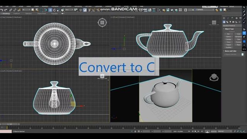Toggle the Selection Lock icon
Image resolution: width=247 pixels, height=139 pixels.
click(x=135, y=131)
